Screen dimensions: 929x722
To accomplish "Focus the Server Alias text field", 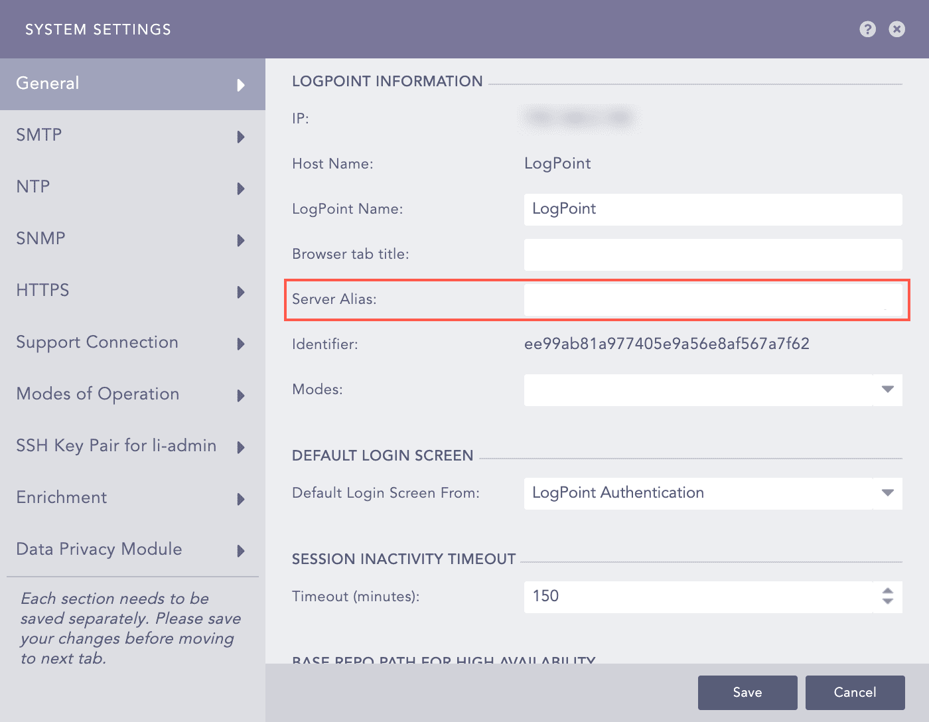I will coord(713,300).
